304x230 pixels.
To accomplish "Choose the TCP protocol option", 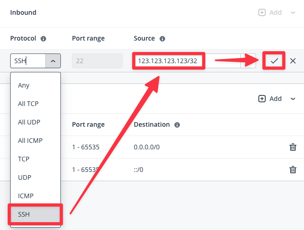I will pos(24,159).
